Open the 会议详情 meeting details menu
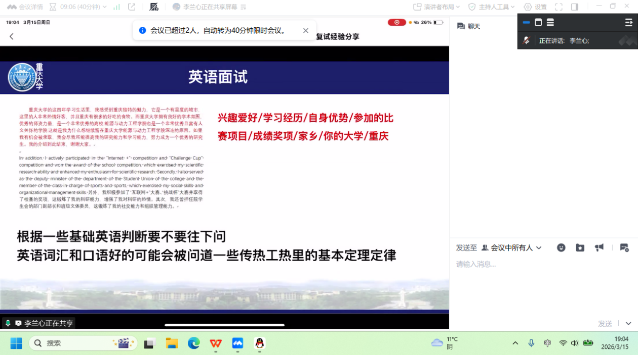The image size is (638, 355). pos(25,7)
